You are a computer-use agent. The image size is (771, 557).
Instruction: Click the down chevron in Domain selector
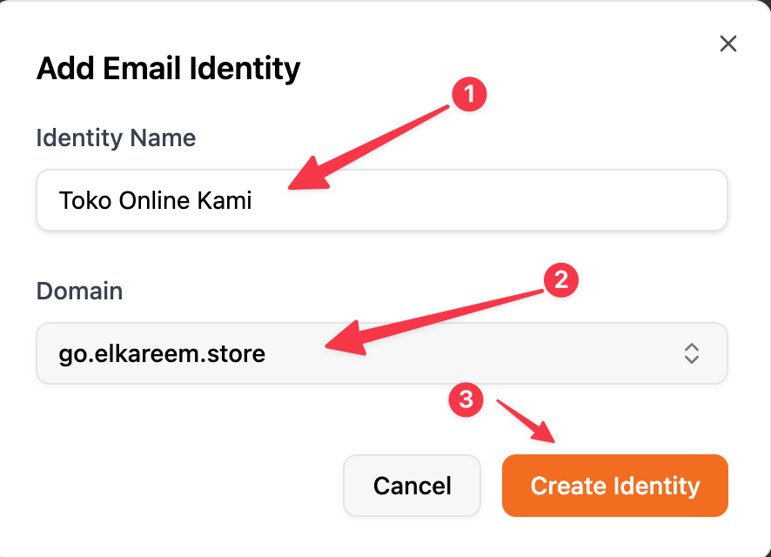692,359
